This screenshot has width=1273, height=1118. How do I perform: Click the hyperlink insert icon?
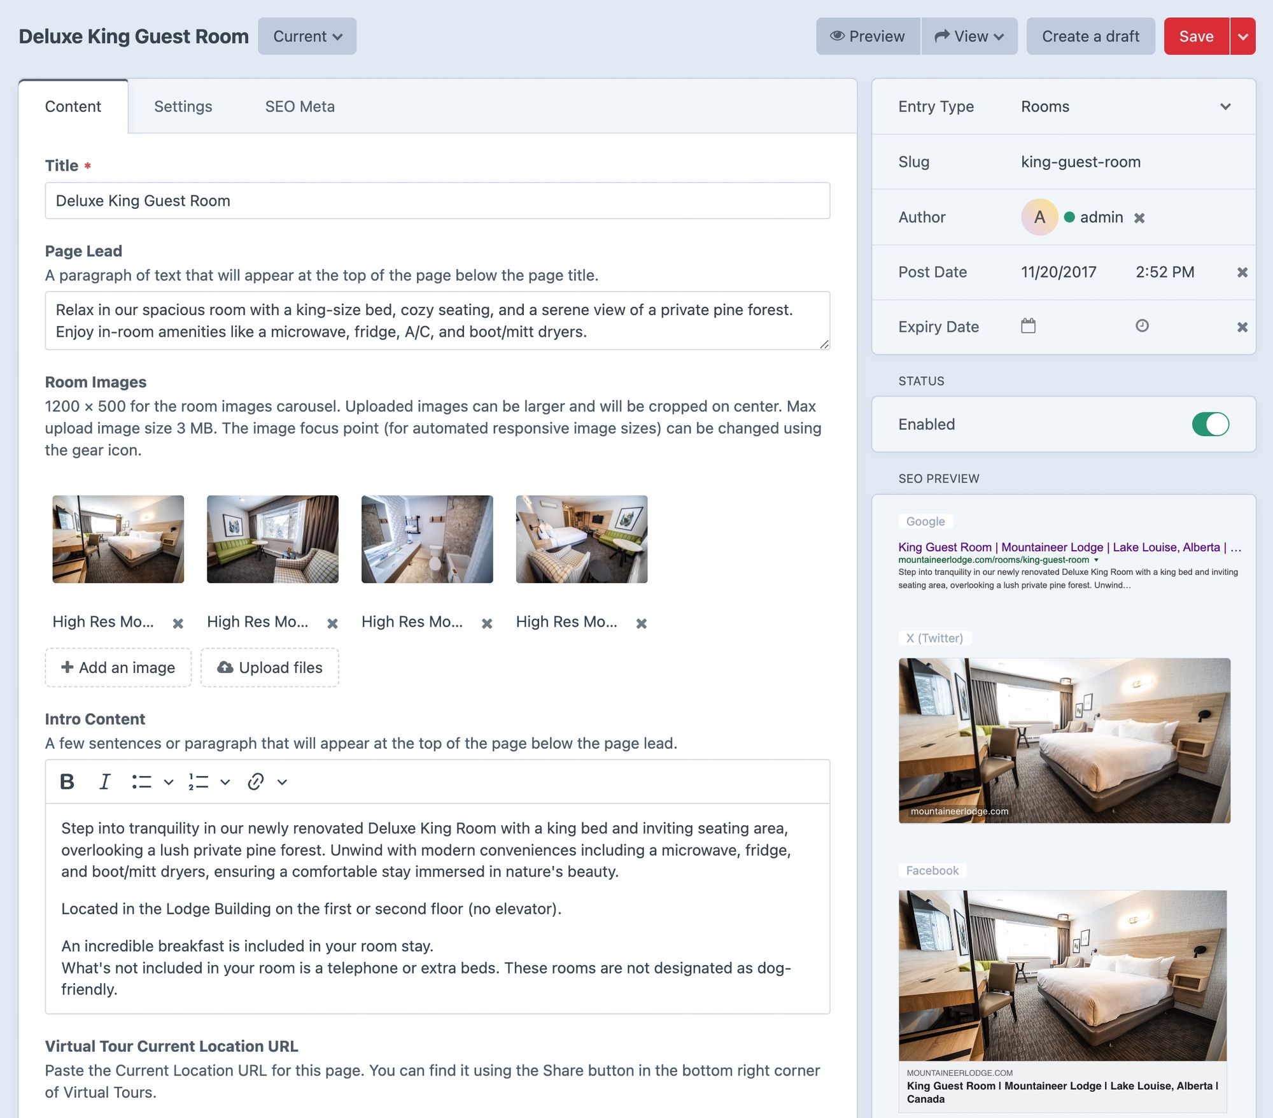point(255,781)
